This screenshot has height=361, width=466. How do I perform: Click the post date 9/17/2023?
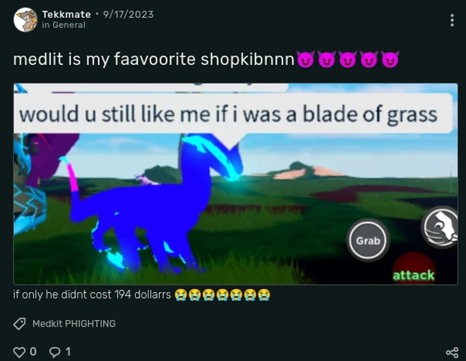point(128,14)
